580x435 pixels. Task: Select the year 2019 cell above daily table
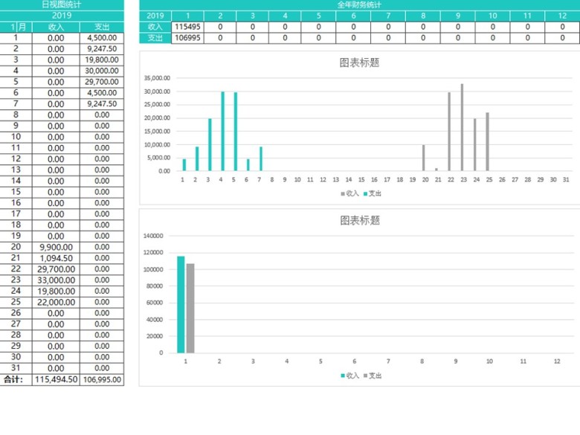pos(62,16)
